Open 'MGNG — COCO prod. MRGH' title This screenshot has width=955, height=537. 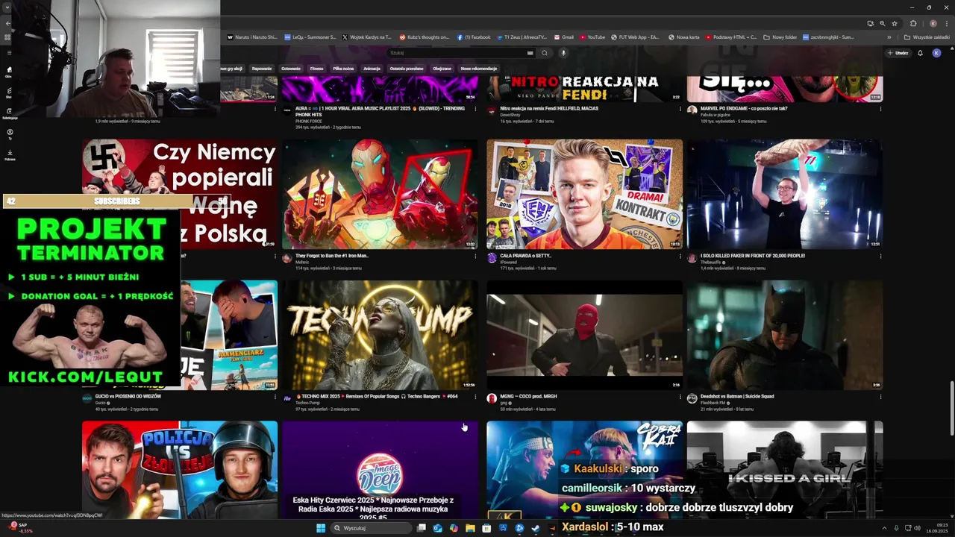tap(528, 396)
